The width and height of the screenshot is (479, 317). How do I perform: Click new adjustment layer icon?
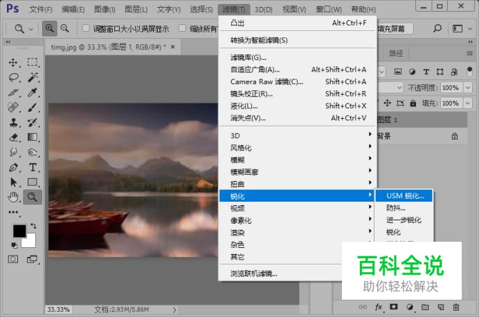pyautogui.click(x=410, y=307)
